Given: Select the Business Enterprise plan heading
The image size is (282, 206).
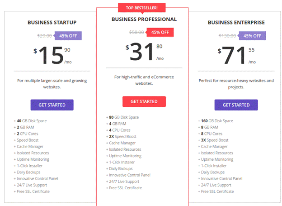Looking at the screenshot, I should (236, 22).
